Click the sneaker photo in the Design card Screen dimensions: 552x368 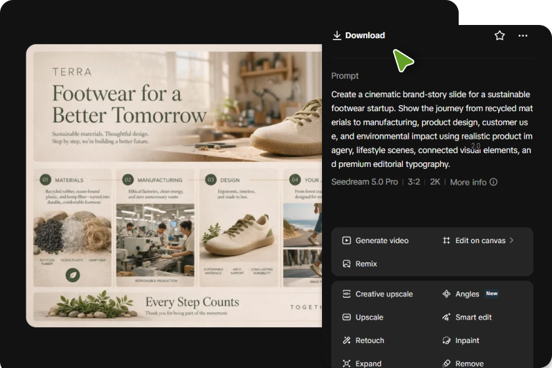click(x=239, y=234)
